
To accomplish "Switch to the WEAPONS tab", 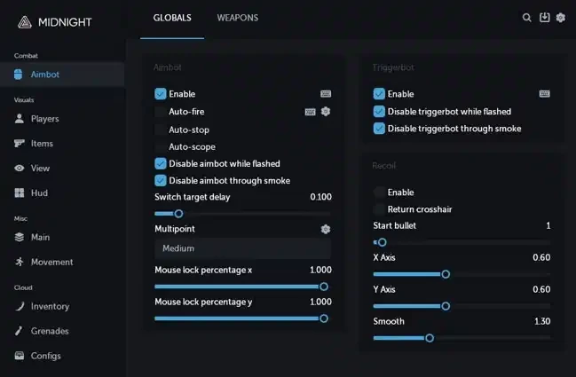I will point(238,18).
